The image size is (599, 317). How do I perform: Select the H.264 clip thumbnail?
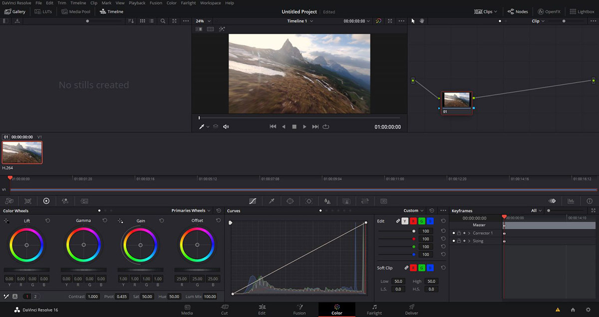coord(22,152)
